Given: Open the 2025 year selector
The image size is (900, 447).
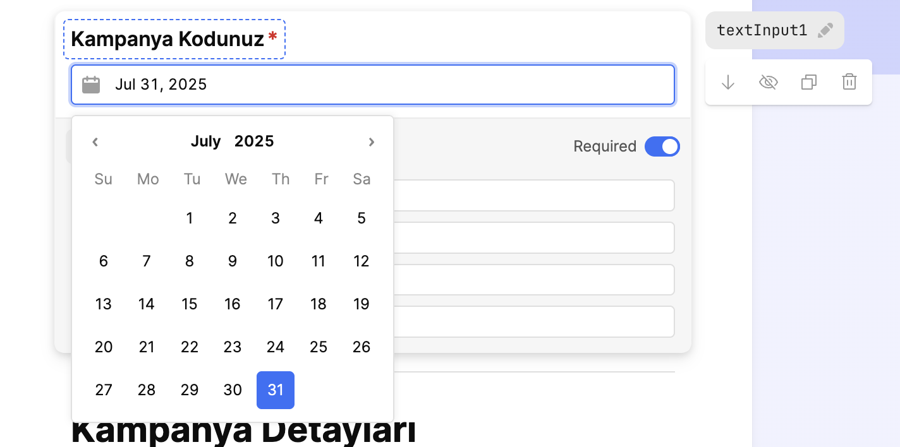Looking at the screenshot, I should click(x=254, y=141).
